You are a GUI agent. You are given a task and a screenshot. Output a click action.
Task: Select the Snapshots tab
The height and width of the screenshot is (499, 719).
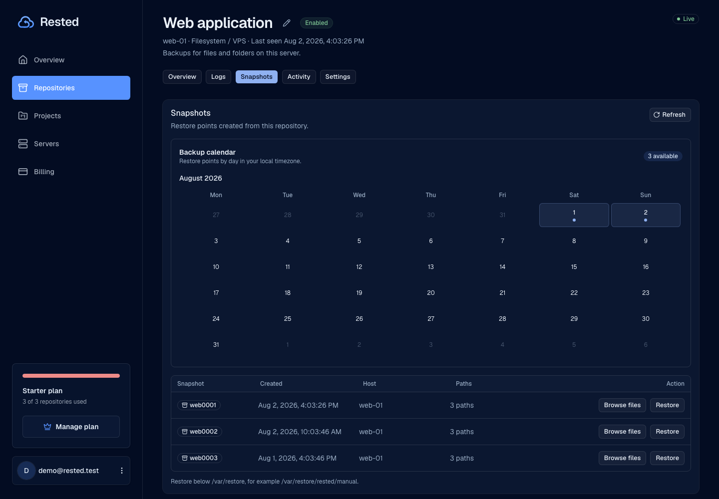257,77
